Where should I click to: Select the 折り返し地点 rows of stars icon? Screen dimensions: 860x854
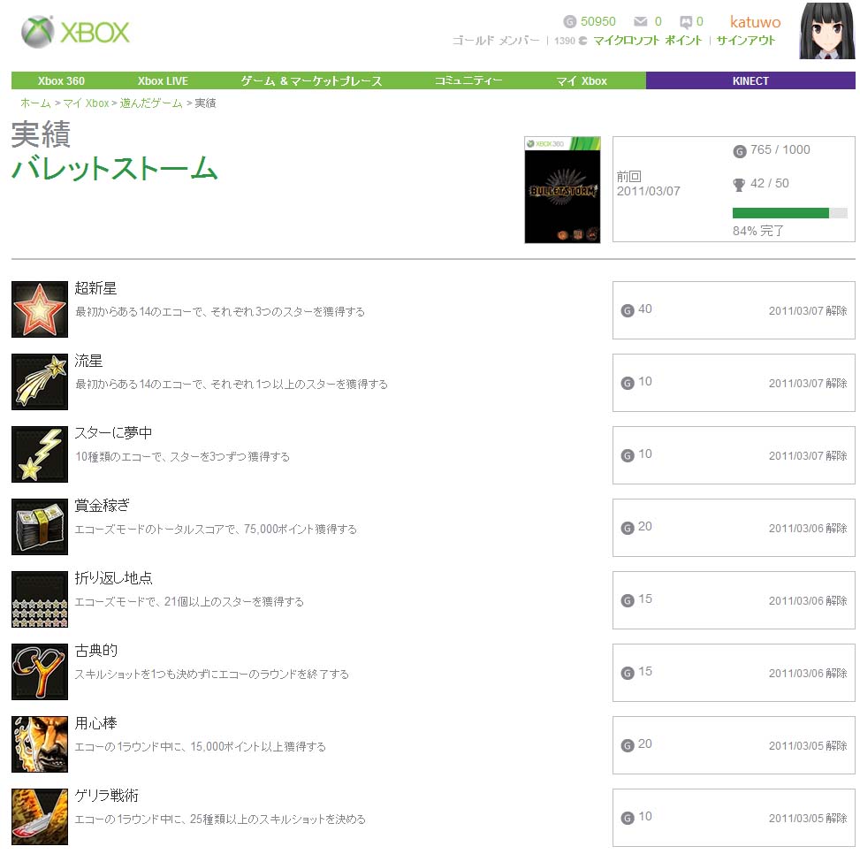40,599
